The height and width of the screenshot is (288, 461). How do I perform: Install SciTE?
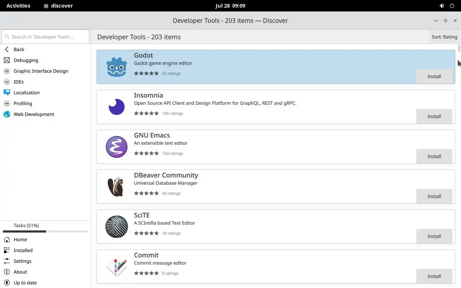pyautogui.click(x=434, y=236)
